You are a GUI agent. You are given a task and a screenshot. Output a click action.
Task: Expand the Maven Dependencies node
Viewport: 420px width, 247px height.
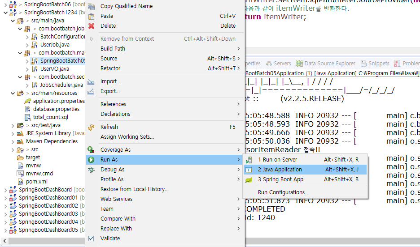coord(13,141)
